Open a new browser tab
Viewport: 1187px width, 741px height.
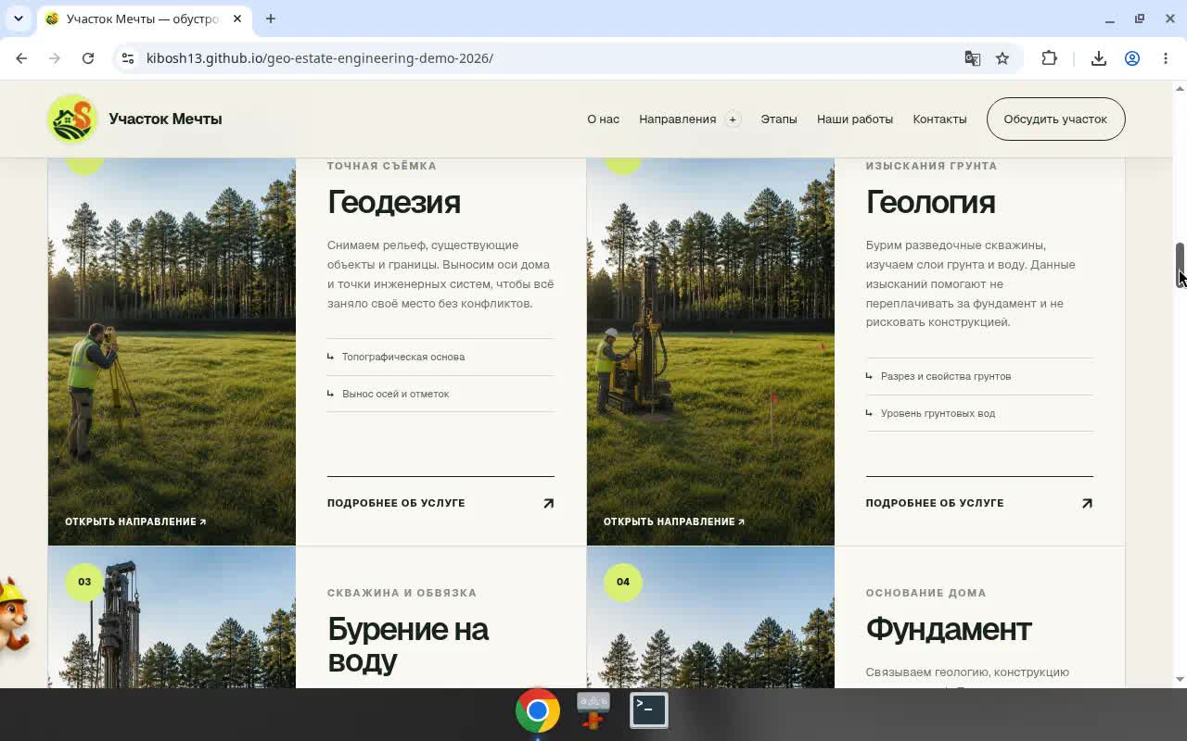270,19
